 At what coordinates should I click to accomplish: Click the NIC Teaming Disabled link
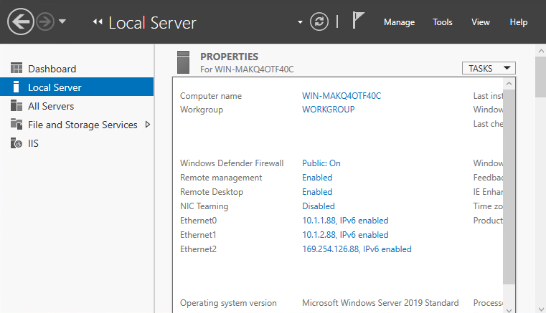tap(319, 206)
